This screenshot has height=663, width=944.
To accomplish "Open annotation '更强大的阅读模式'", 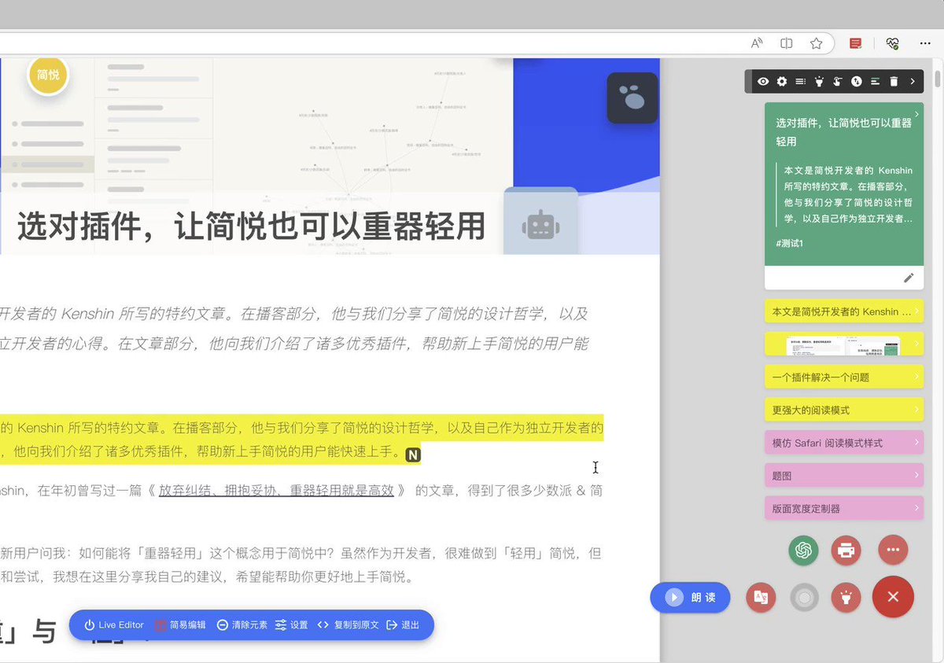I will (844, 410).
